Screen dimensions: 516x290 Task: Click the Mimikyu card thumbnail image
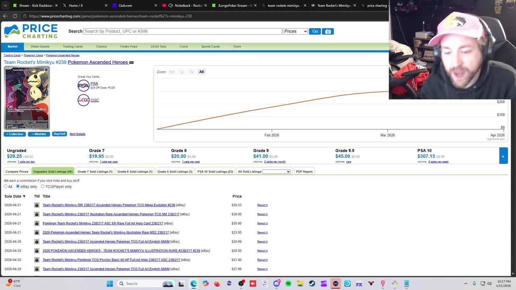[x=27, y=98]
